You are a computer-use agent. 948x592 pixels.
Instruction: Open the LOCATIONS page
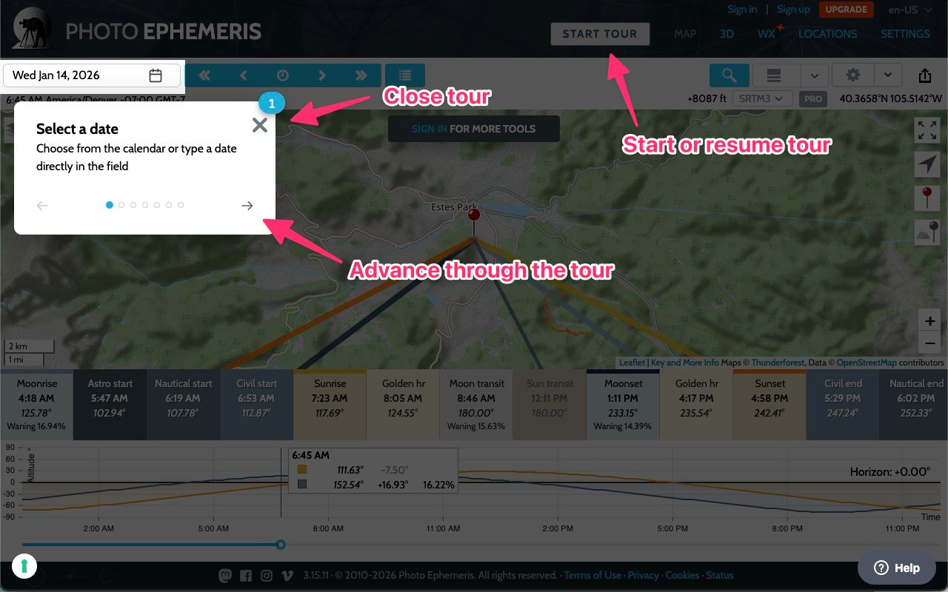pos(827,33)
